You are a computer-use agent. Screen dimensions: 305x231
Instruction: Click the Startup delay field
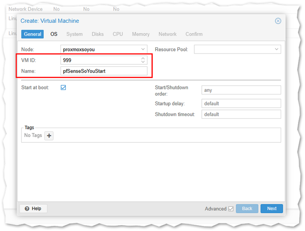pos(241,104)
